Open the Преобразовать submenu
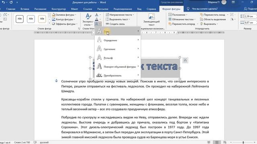The height and width of the screenshot is (144, 257). (118, 76)
